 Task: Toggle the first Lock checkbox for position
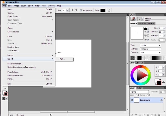(136, 95)
